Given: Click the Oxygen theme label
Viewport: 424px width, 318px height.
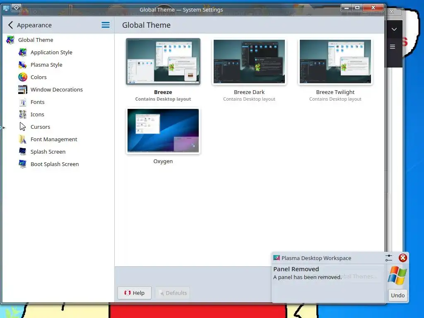Looking at the screenshot, I should click(163, 161).
